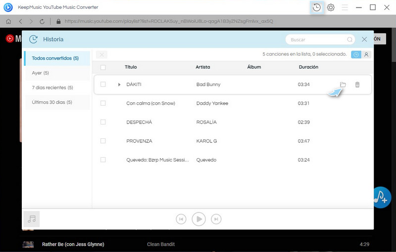Click song title PROVENZA

click(139, 141)
